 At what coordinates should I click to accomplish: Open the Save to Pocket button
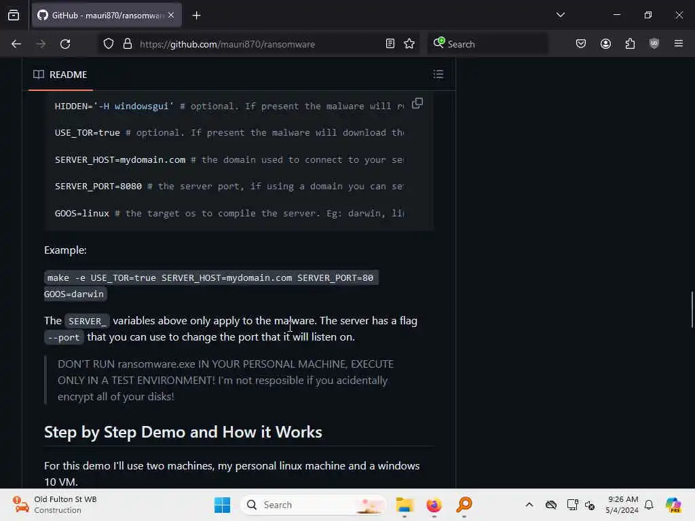(581, 43)
